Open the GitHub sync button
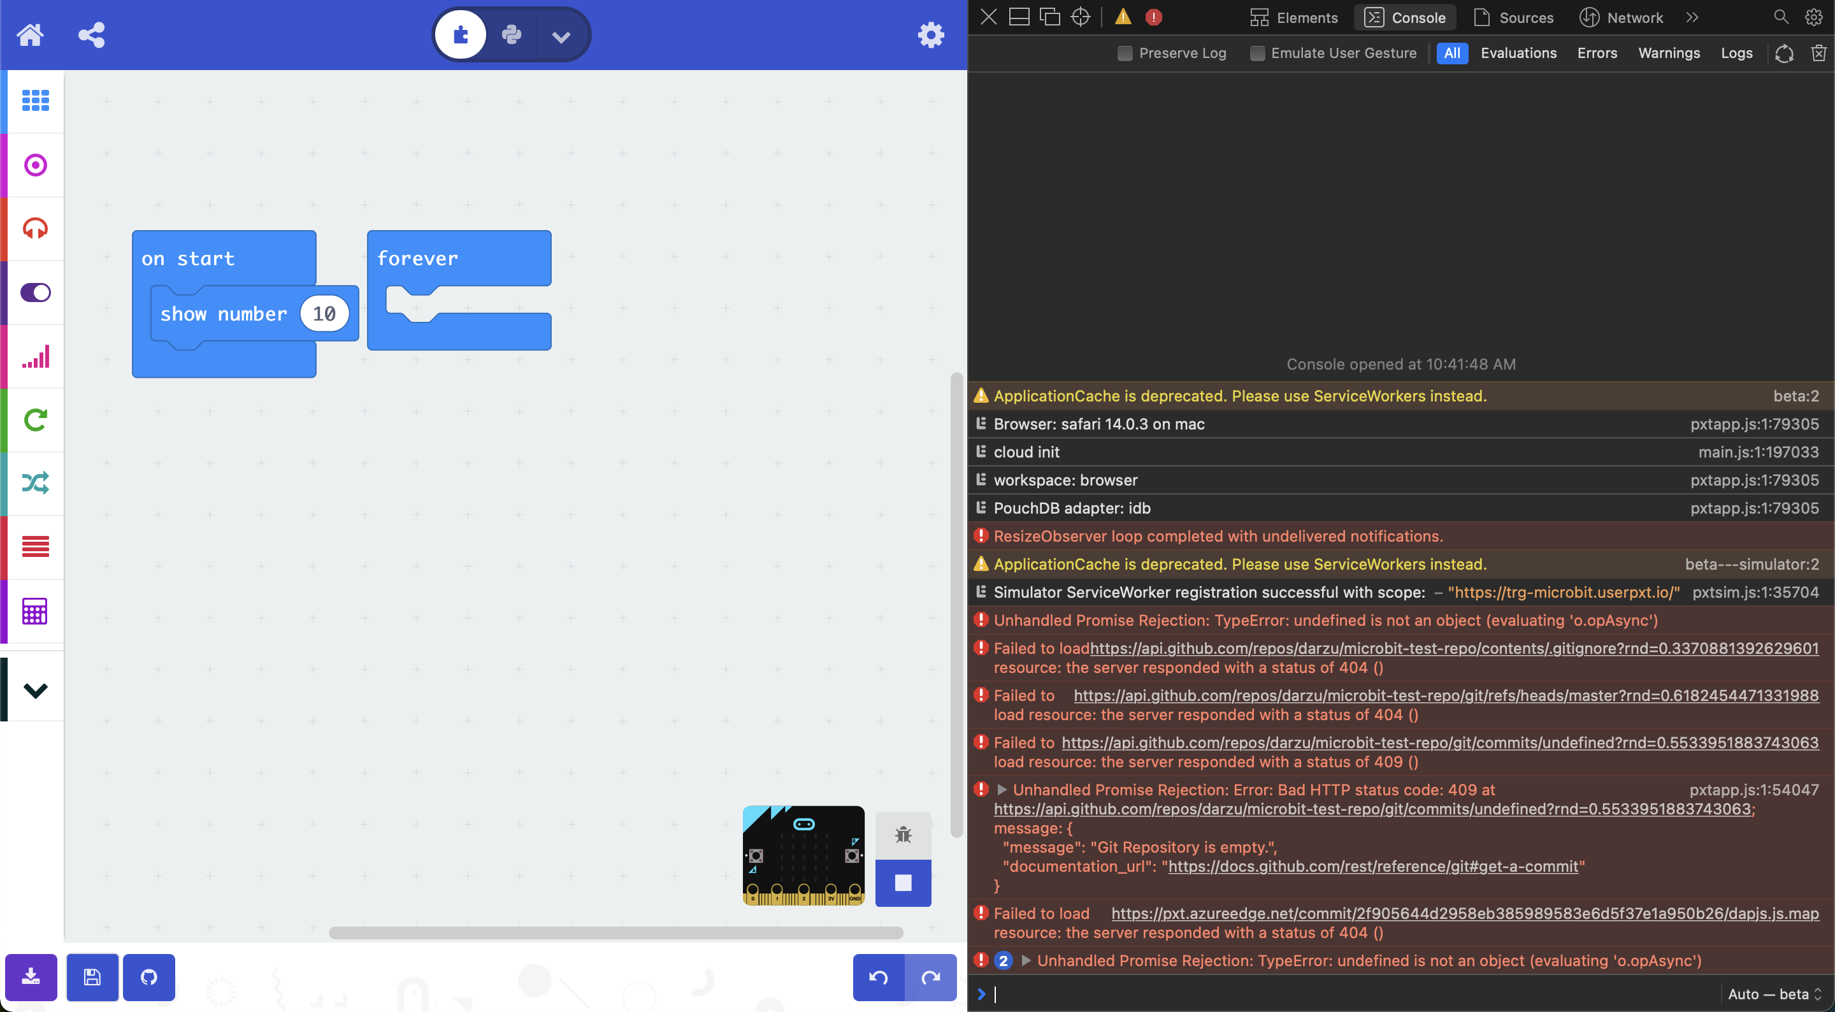This screenshot has height=1012, width=1835. (149, 976)
